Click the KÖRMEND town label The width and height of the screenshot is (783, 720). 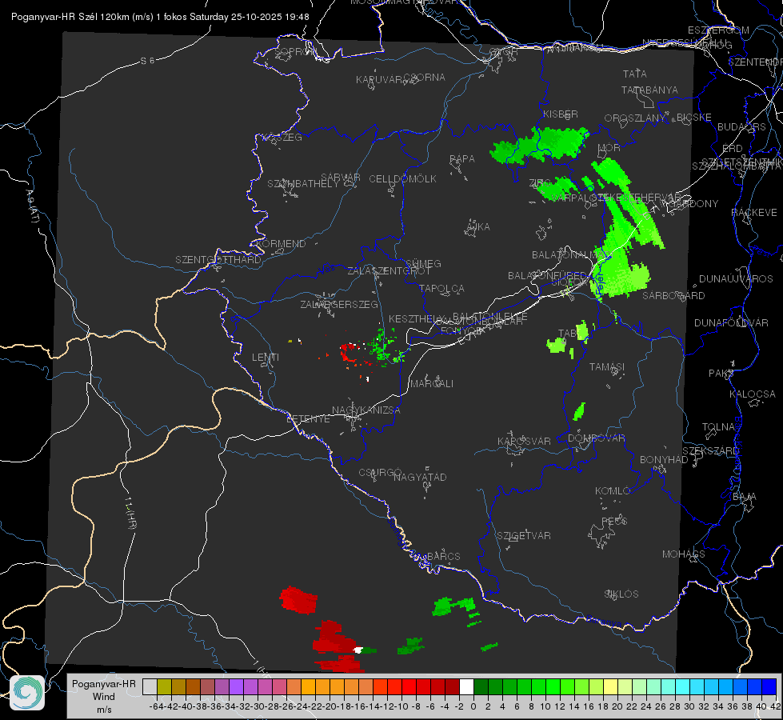[x=282, y=244]
